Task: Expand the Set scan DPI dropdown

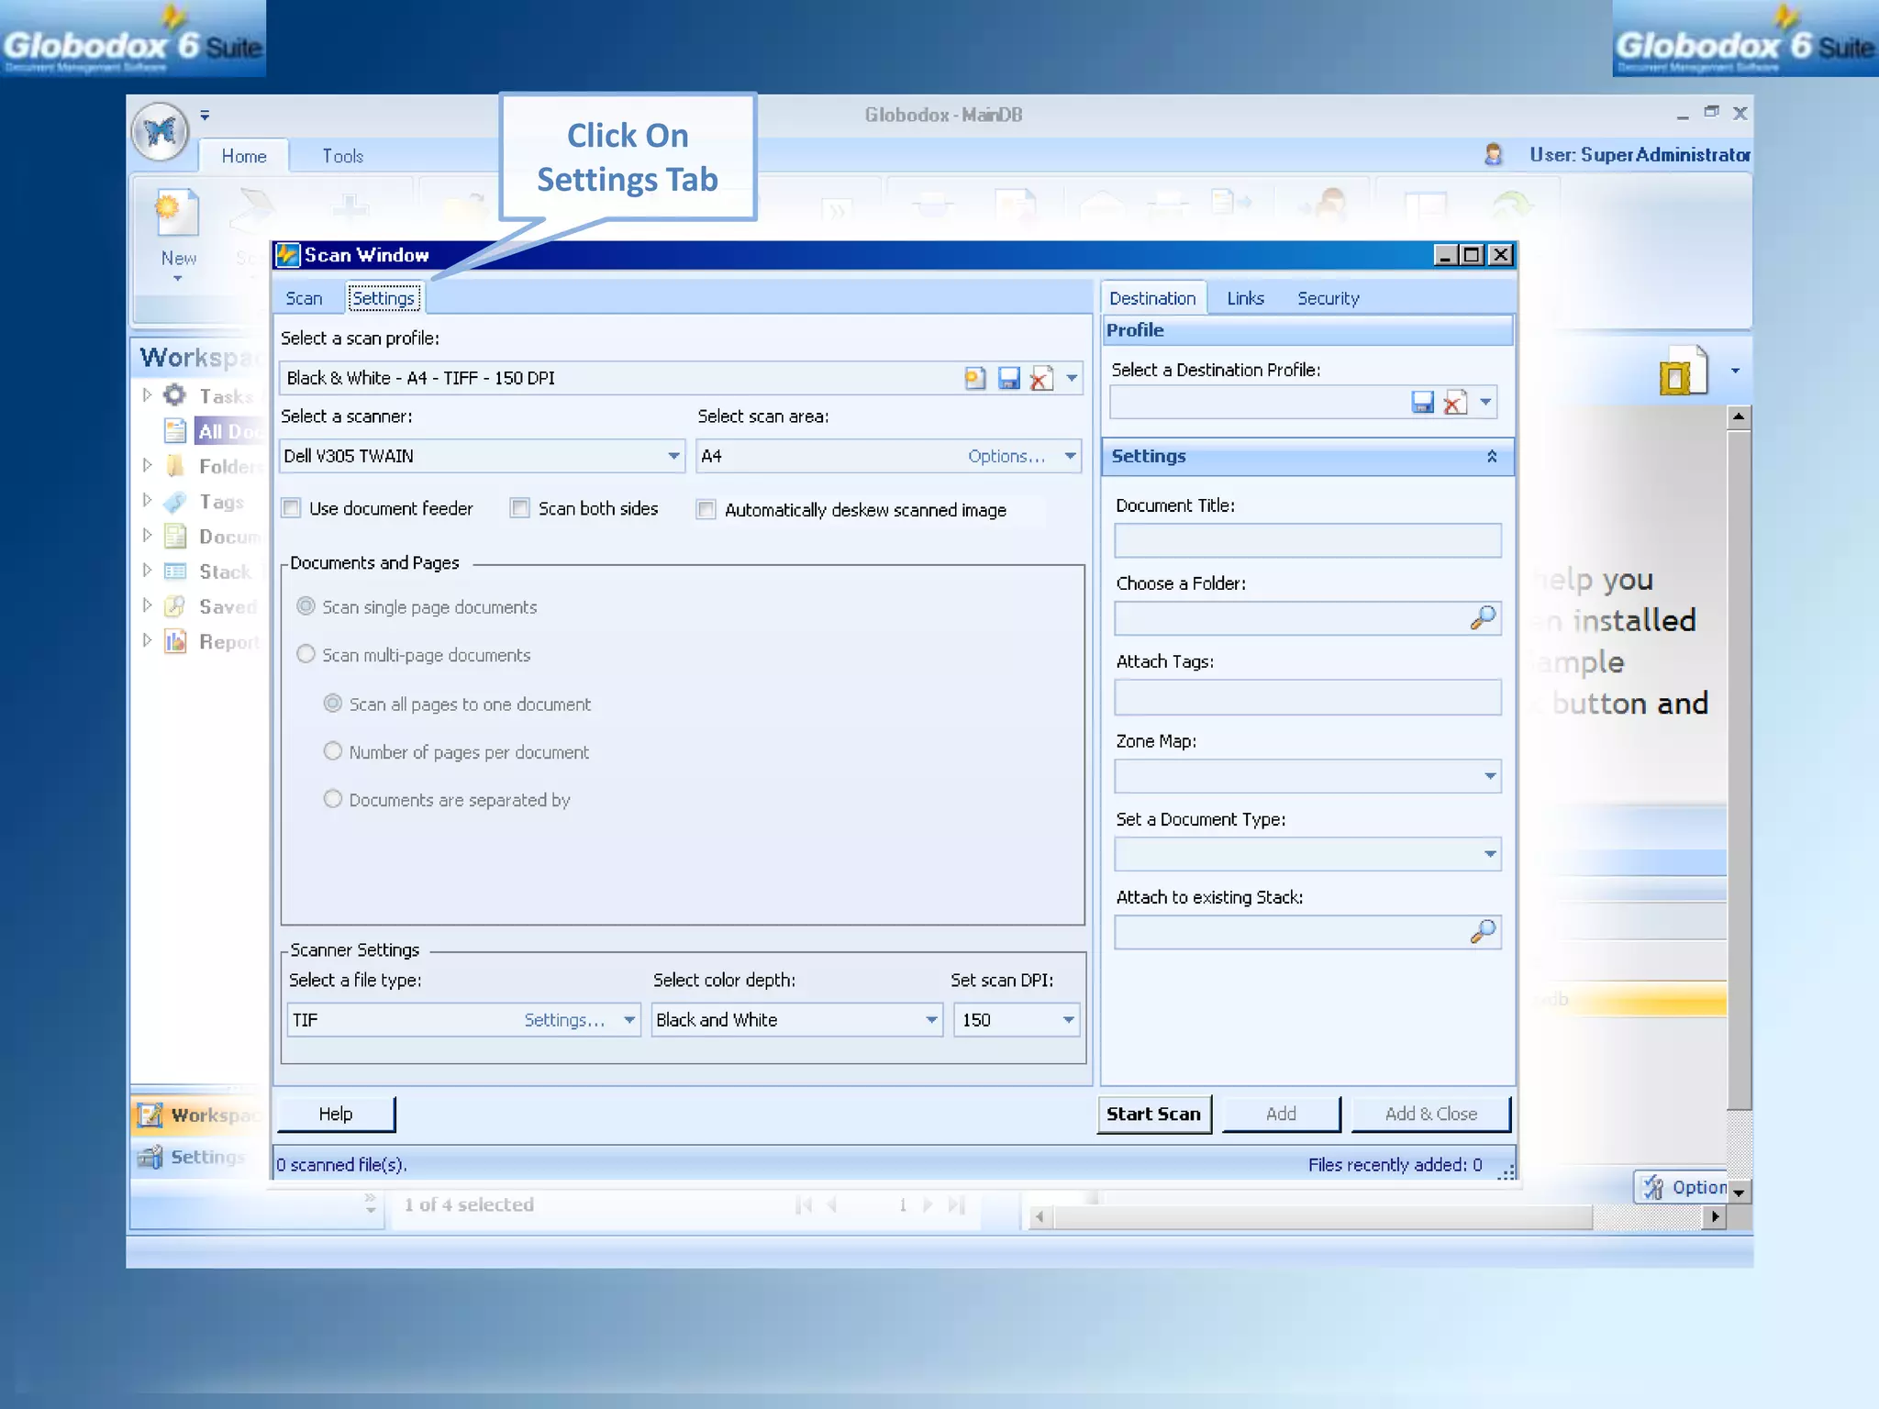Action: 1068,1020
